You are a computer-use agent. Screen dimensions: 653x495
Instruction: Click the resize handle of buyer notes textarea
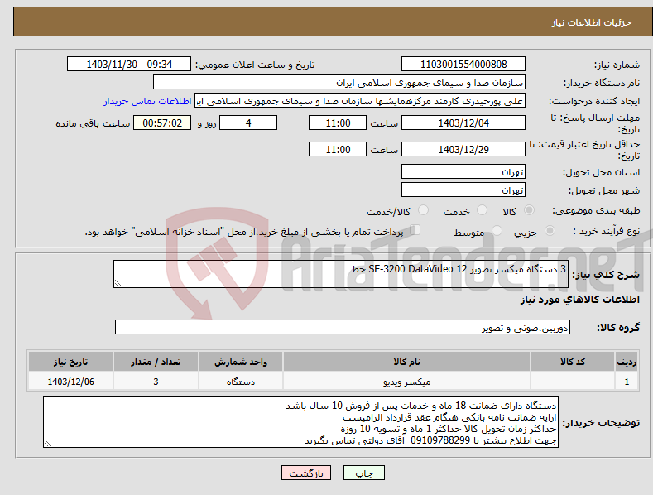pyautogui.click(x=48, y=444)
